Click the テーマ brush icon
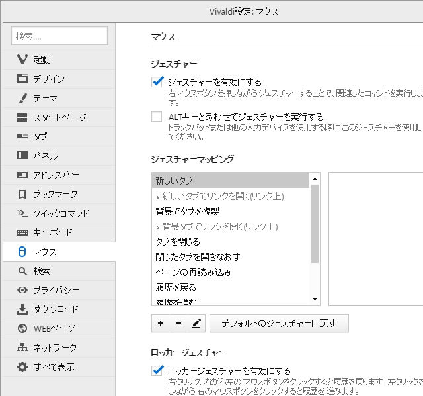Screen dimensions: 423x396 pos(22,98)
